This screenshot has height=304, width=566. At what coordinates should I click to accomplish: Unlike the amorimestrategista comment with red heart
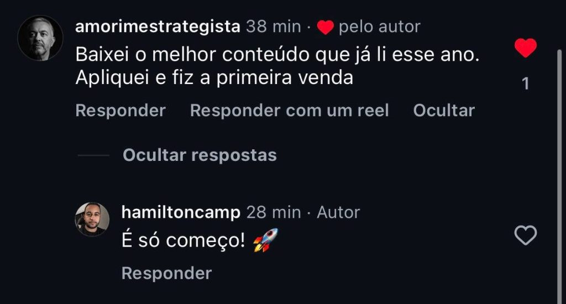(x=526, y=48)
